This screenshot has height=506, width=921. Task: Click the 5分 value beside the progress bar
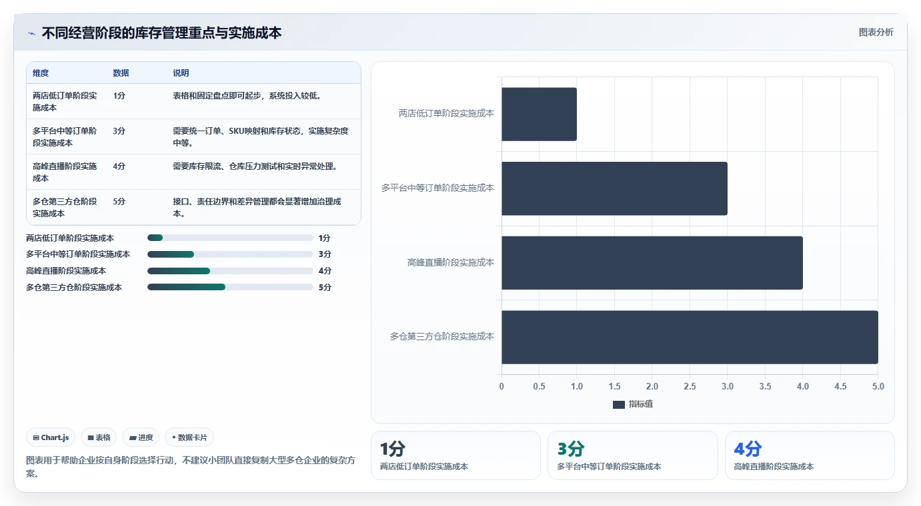coord(325,288)
